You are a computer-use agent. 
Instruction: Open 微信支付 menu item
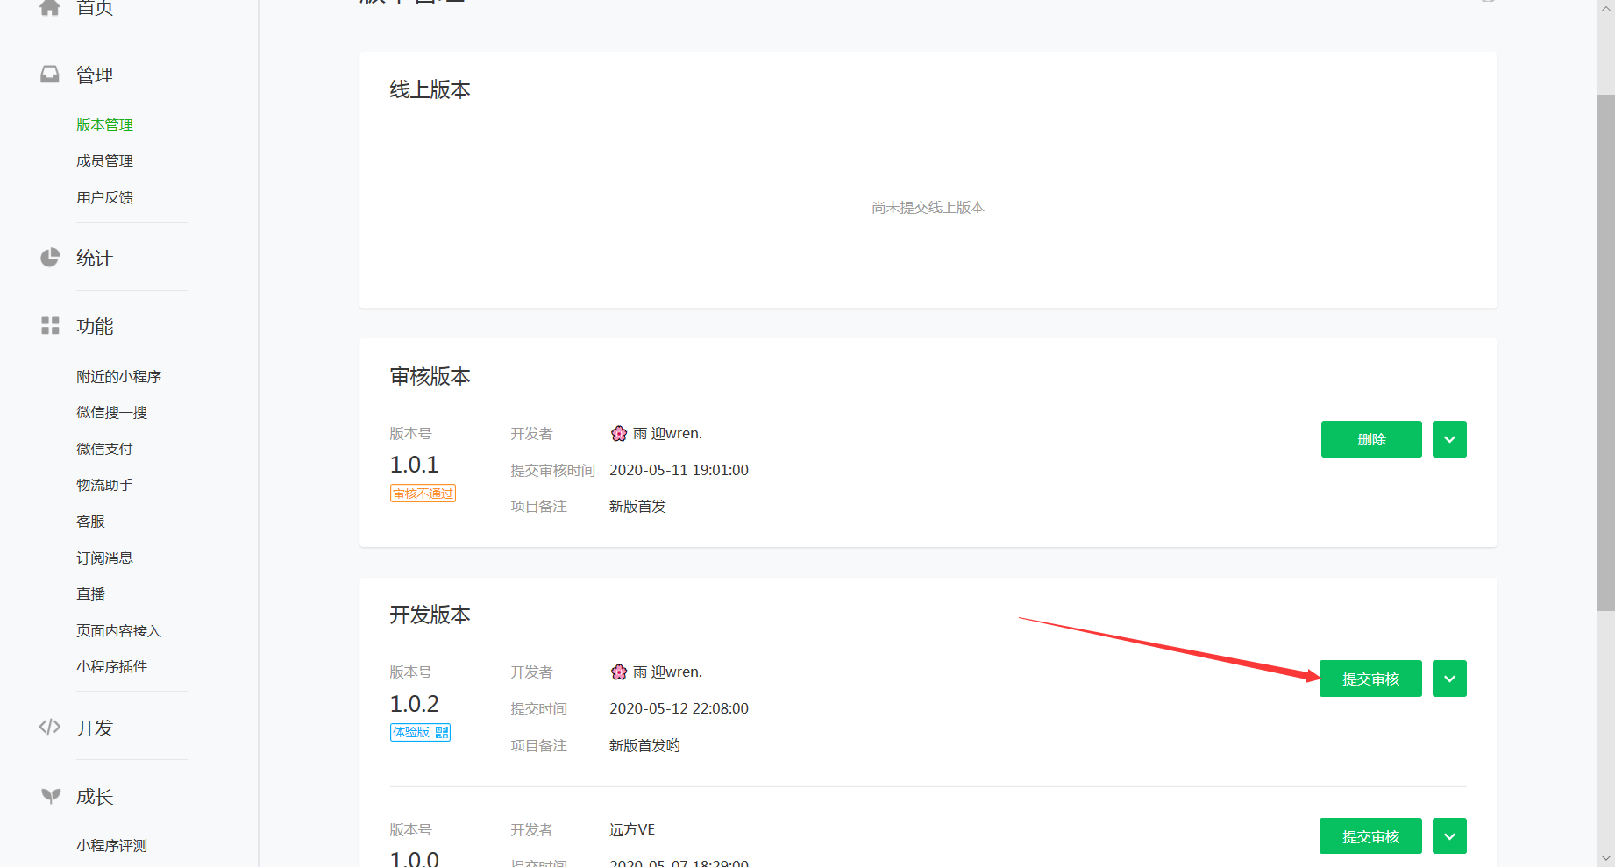click(x=104, y=449)
